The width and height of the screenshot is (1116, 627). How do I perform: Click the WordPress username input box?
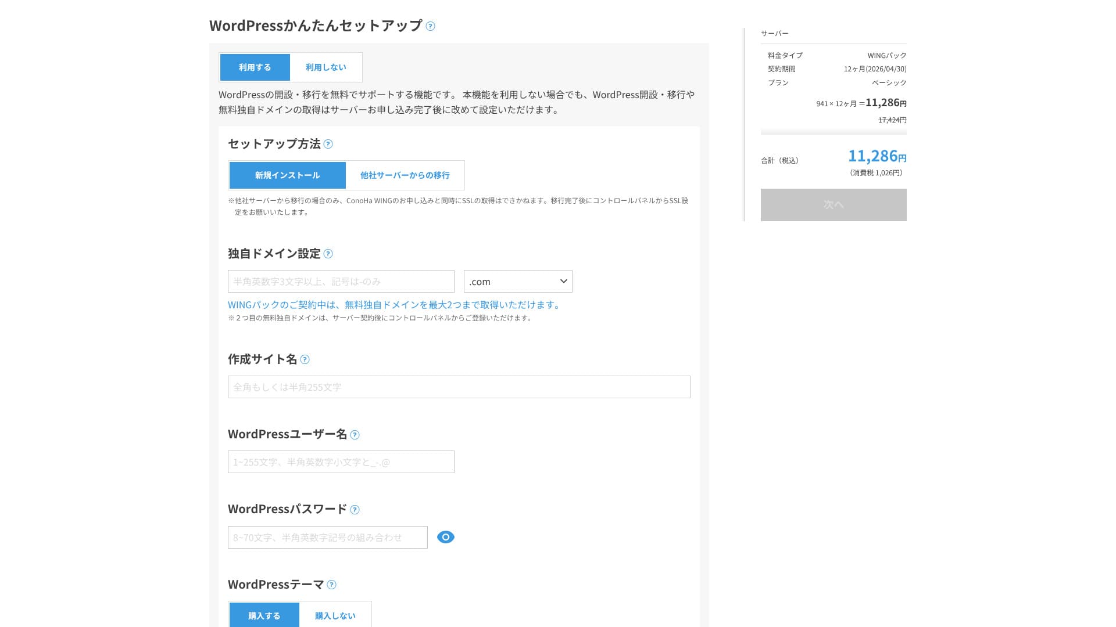click(x=341, y=462)
